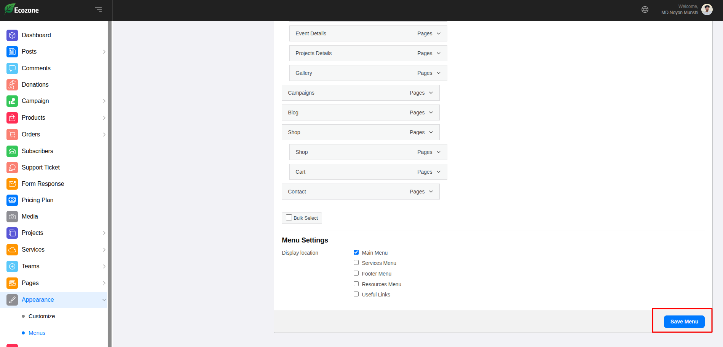Viewport: 723px width, 347px height.
Task: Click the Comments speech bubble icon
Action: (x=12, y=68)
